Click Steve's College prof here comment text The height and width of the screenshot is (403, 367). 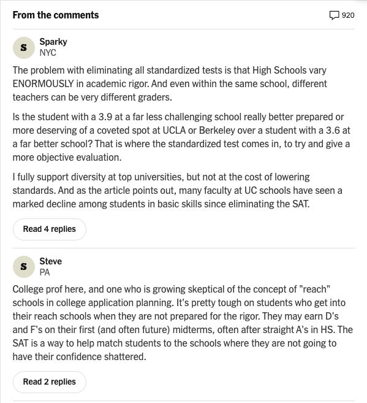(183, 323)
